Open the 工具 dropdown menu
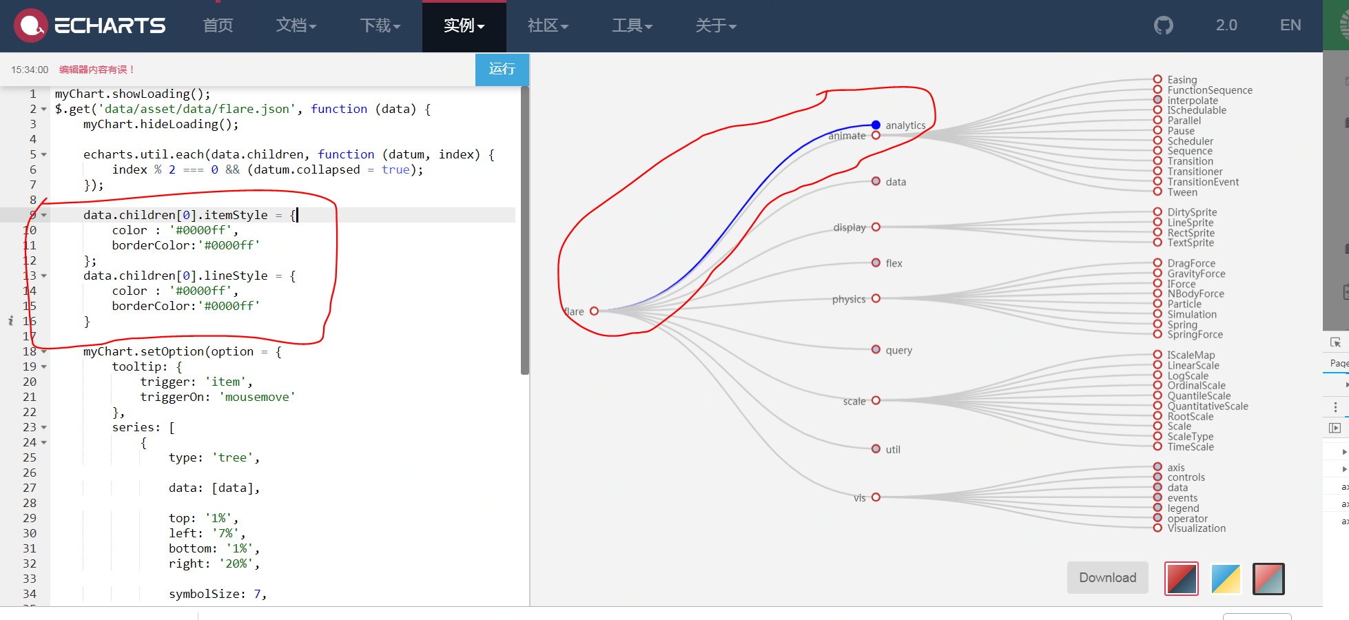The width and height of the screenshot is (1349, 620). (x=632, y=25)
